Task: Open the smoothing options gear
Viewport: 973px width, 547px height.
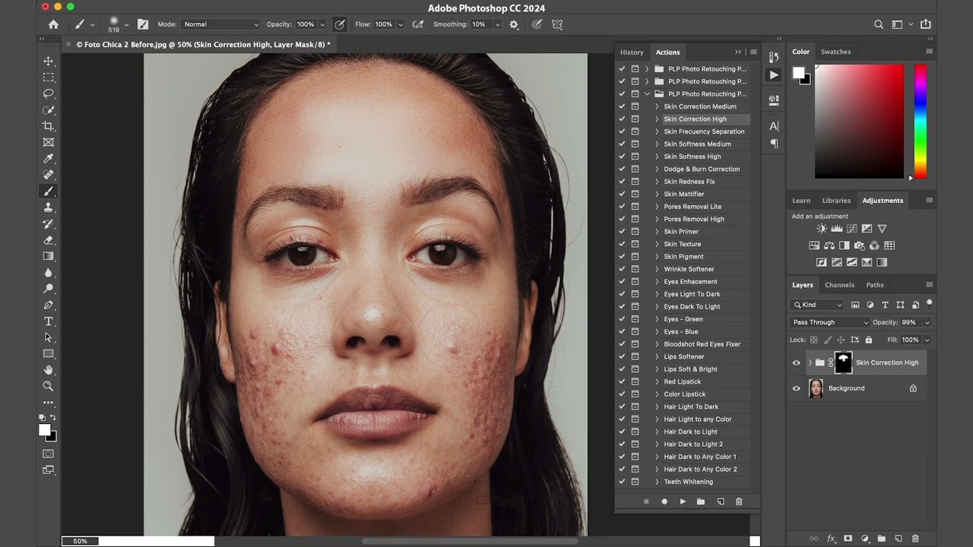Action: (x=514, y=24)
